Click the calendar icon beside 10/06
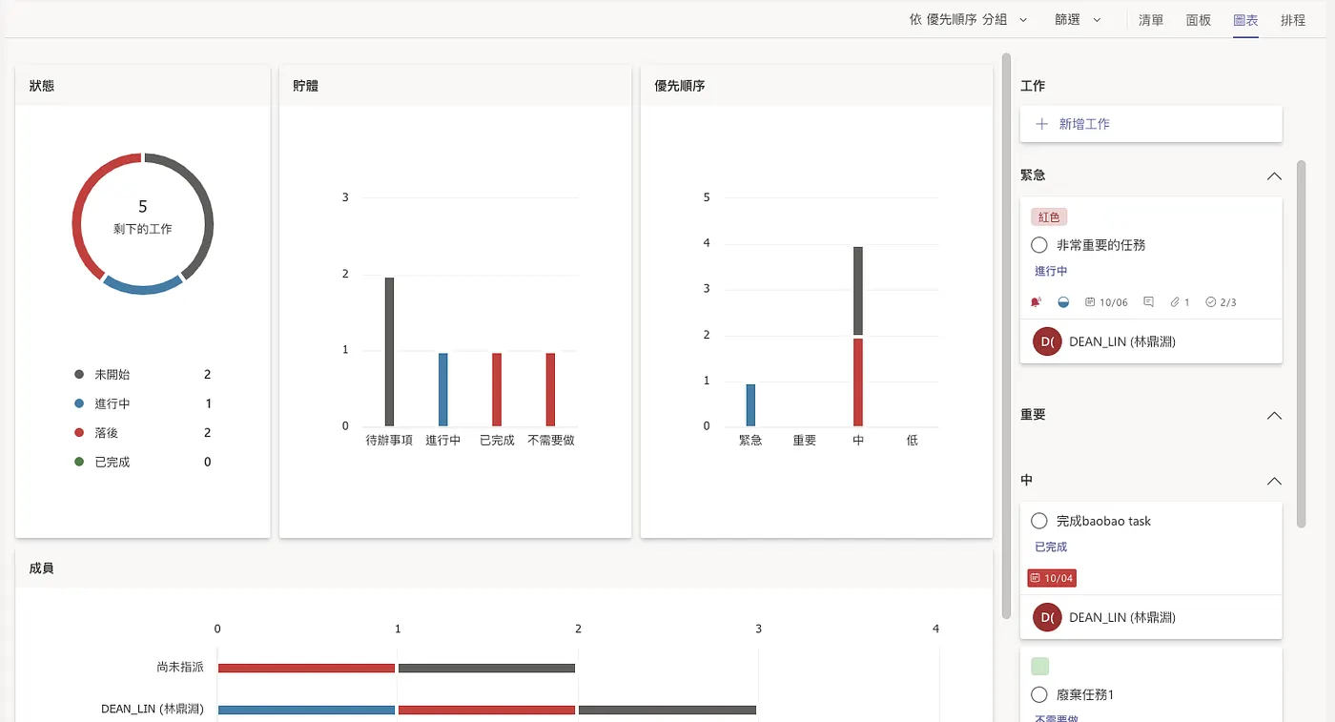This screenshot has width=1335, height=722. tap(1090, 302)
